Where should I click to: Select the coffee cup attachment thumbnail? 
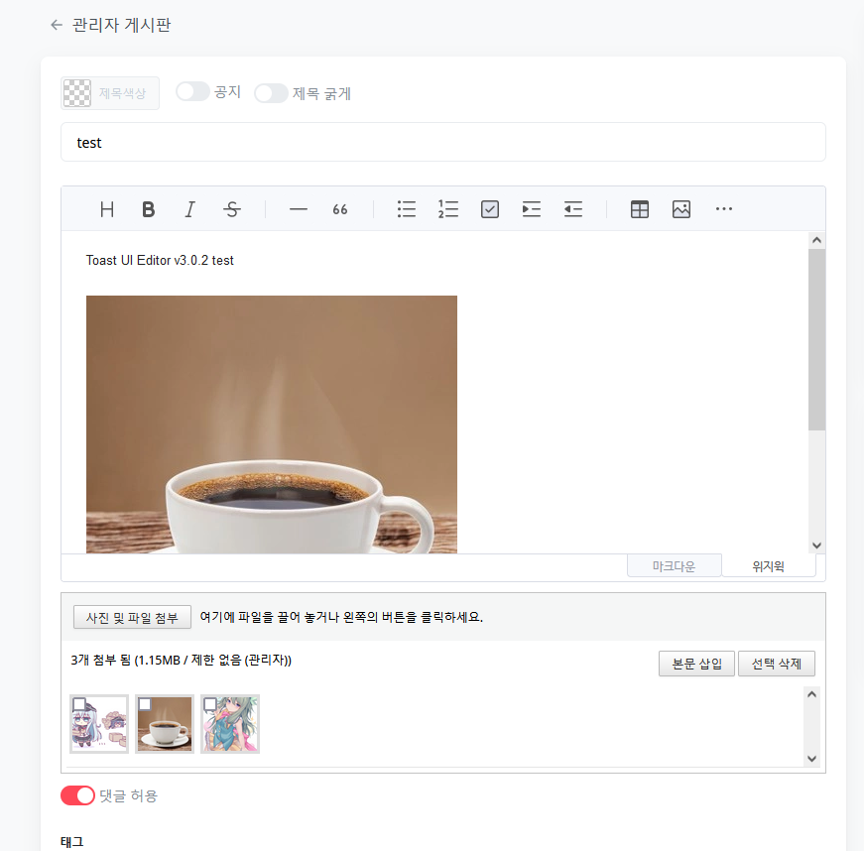tap(165, 724)
